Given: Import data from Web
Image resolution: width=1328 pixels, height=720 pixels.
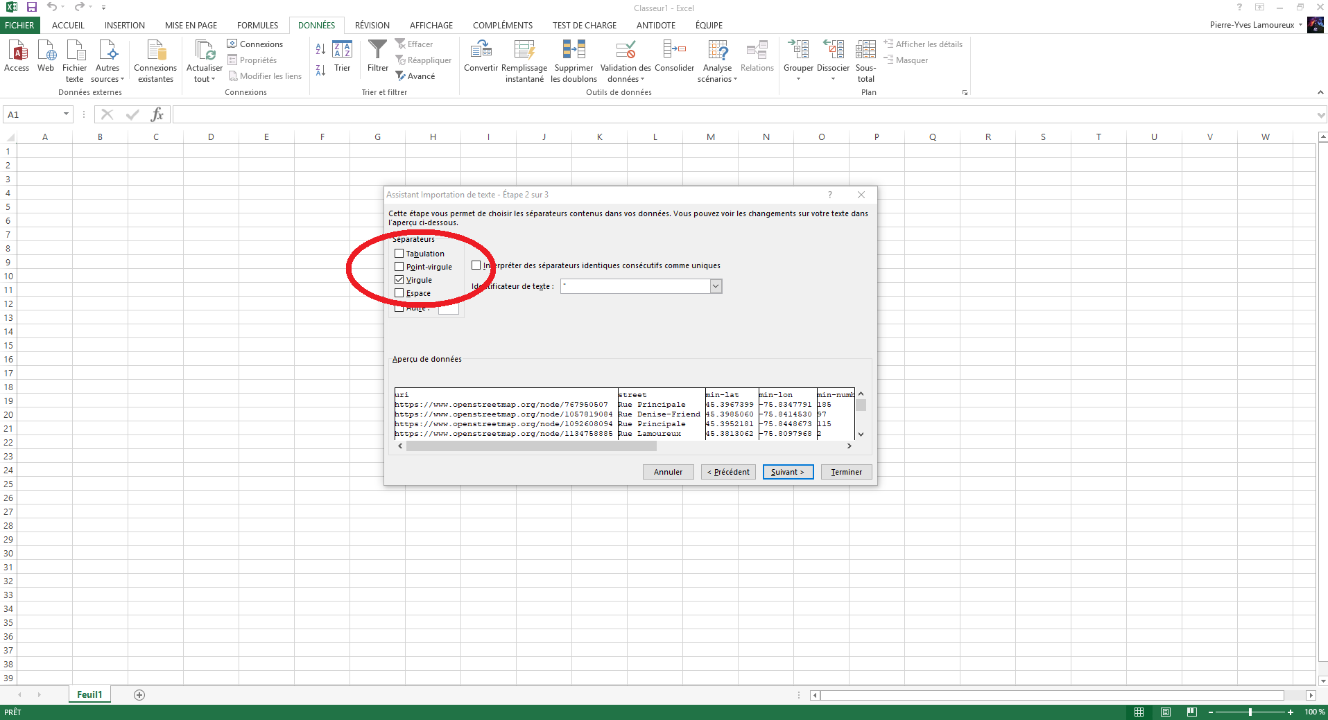Looking at the screenshot, I should pyautogui.click(x=46, y=55).
